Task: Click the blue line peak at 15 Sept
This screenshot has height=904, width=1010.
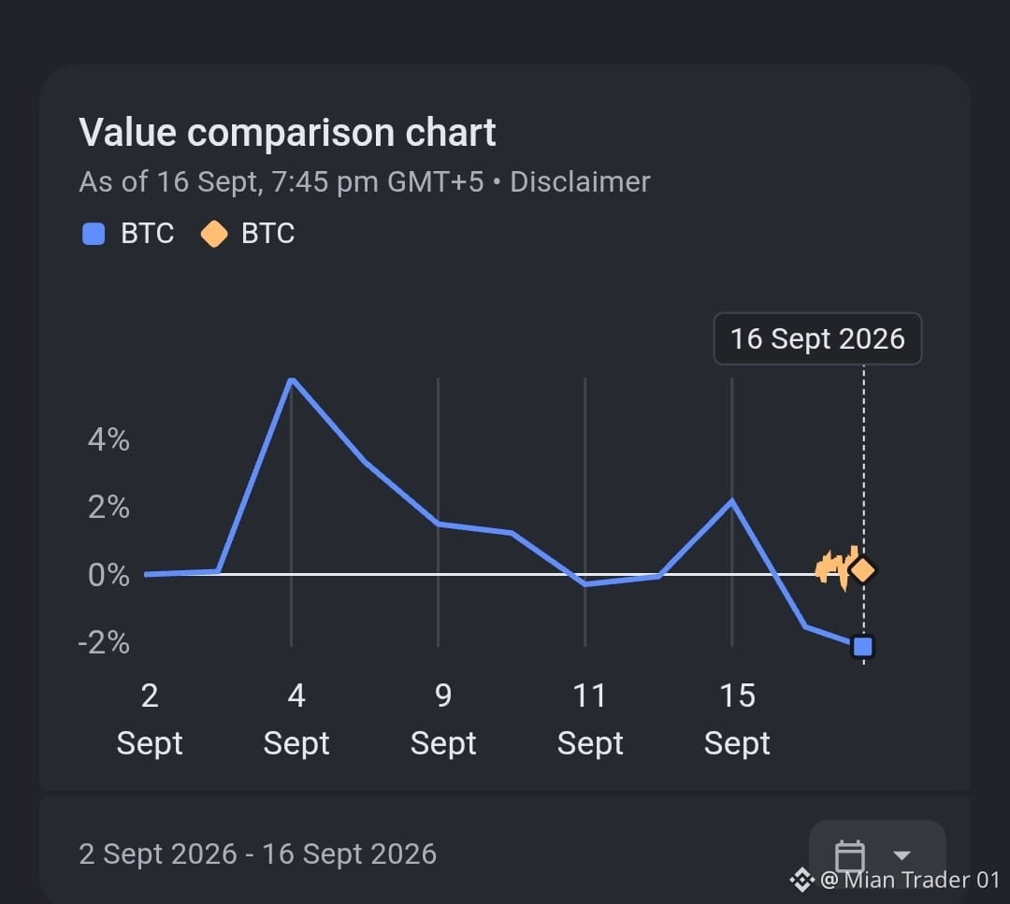Action: tap(731, 500)
